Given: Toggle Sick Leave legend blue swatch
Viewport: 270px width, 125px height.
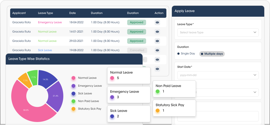Looking at the screenshot, I should [x=73, y=94].
